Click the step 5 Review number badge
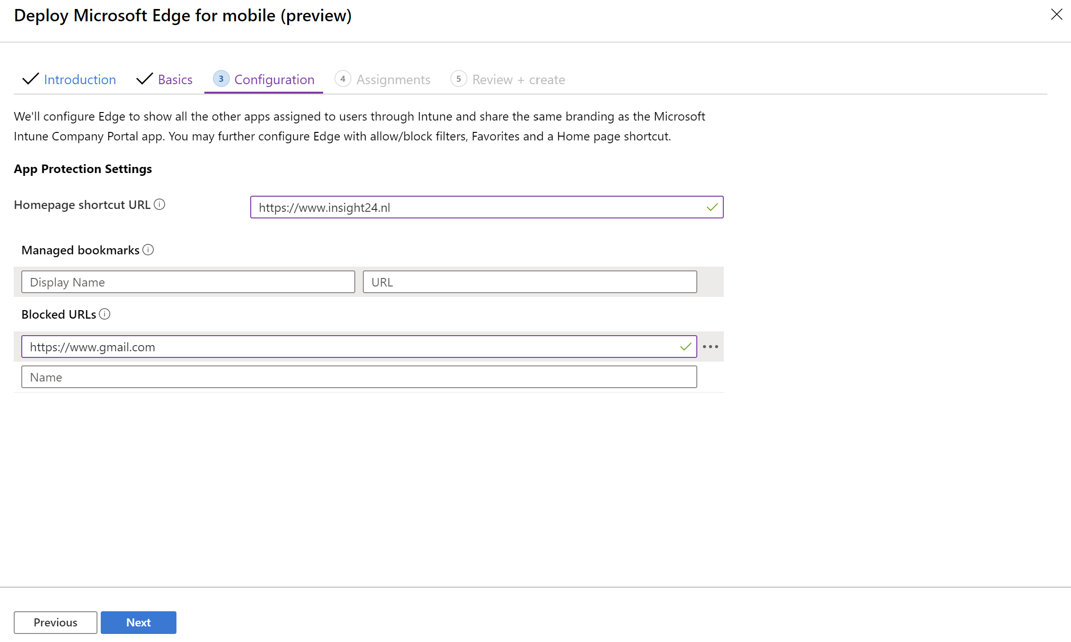Image resolution: width=1071 pixels, height=642 pixels. click(458, 79)
